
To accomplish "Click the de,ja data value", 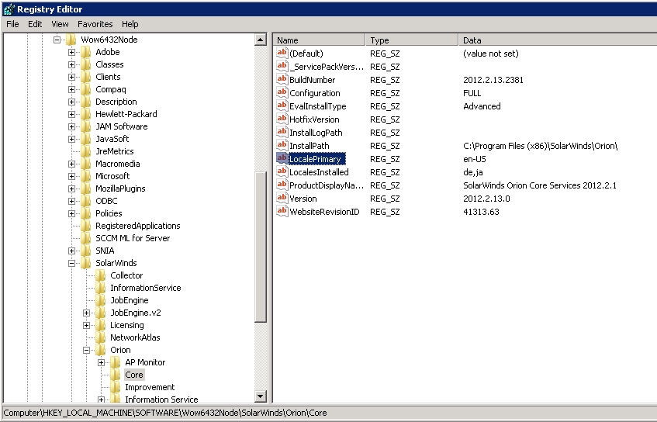I will click(473, 172).
